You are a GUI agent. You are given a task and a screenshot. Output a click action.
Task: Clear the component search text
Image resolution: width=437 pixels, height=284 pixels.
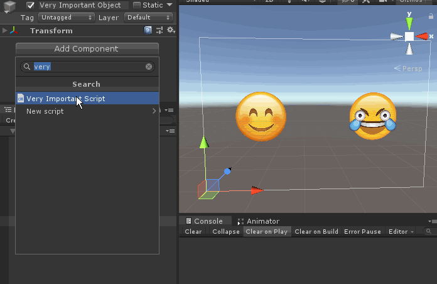pos(149,67)
